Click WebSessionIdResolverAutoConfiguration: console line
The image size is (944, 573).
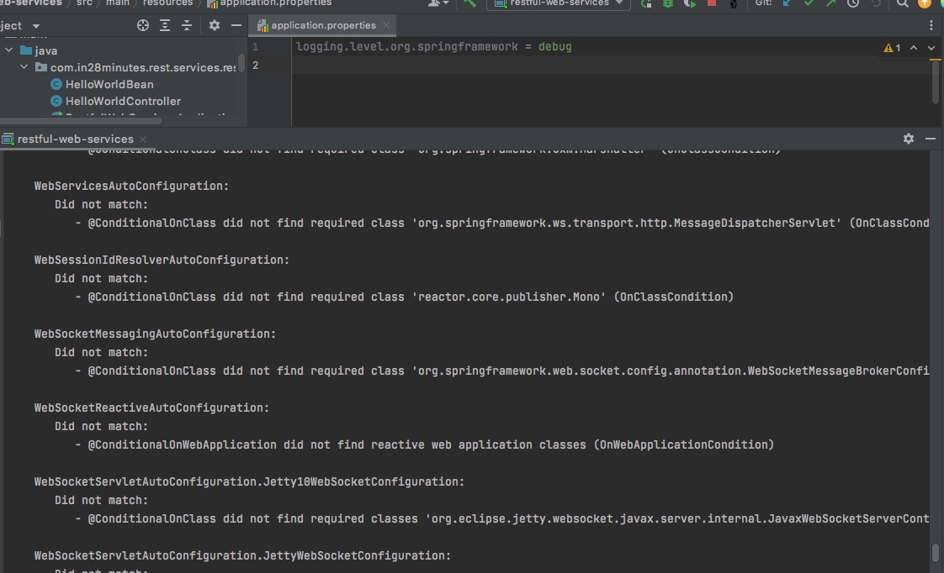(x=162, y=260)
